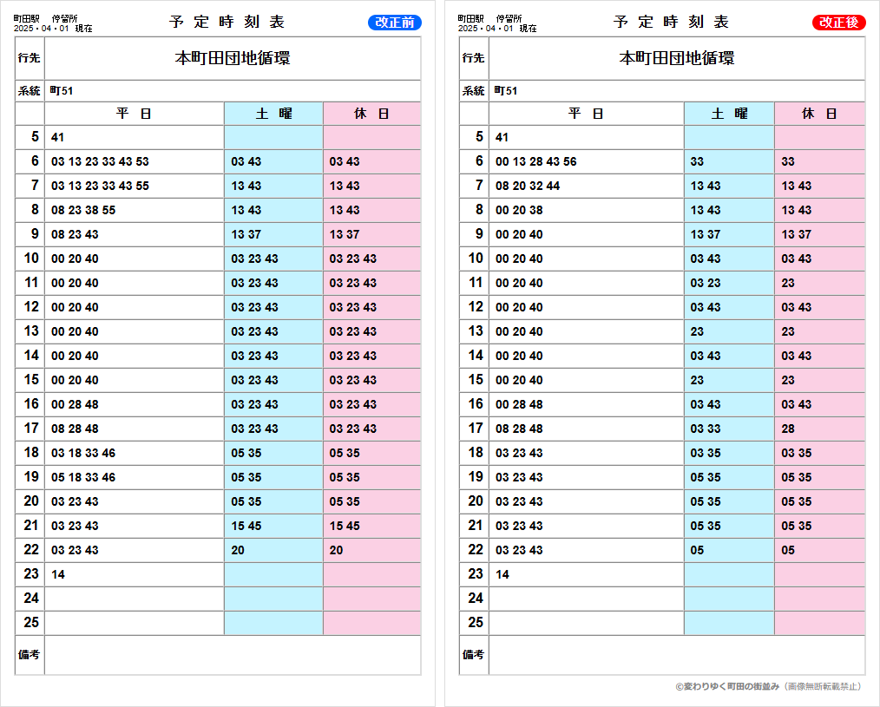Select 予定時刻表 title in the 改正後 timetable
Viewport: 880px width, 707px height.
click(672, 22)
